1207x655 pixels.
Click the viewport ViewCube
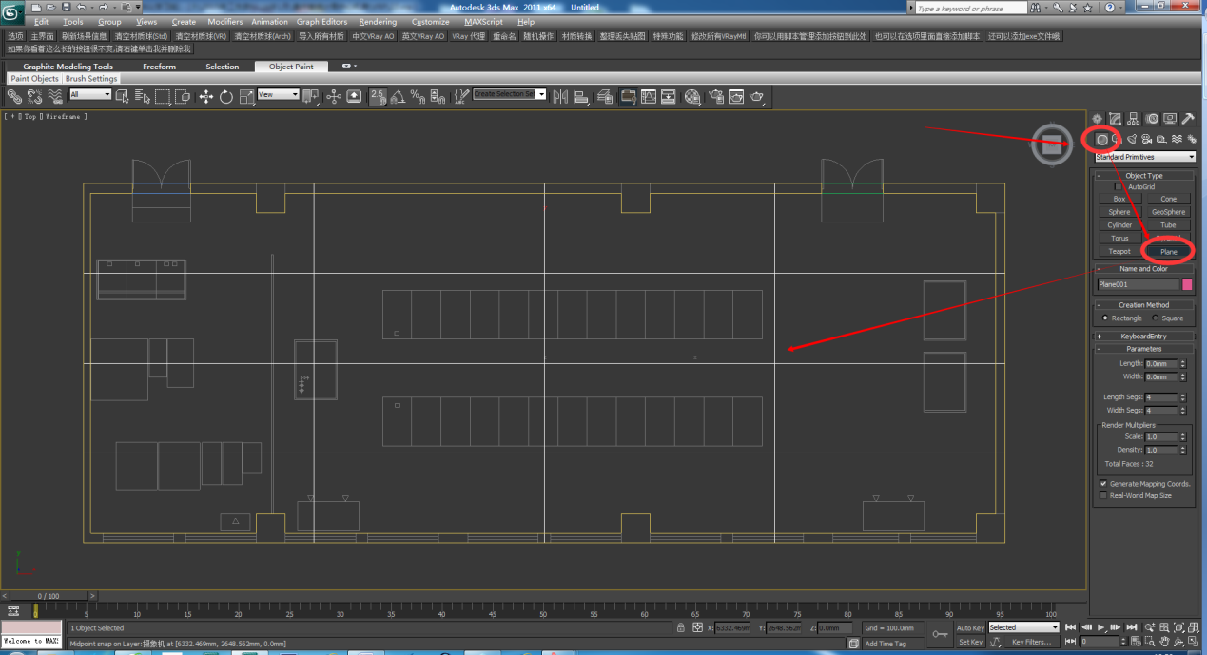point(1051,144)
